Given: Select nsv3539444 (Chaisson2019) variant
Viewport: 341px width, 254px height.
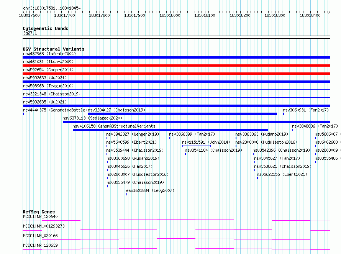Looking at the screenshot, I should pyautogui.click(x=135, y=150).
